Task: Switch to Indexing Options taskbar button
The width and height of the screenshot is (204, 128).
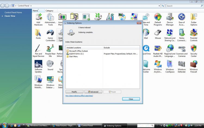Action: (115, 126)
